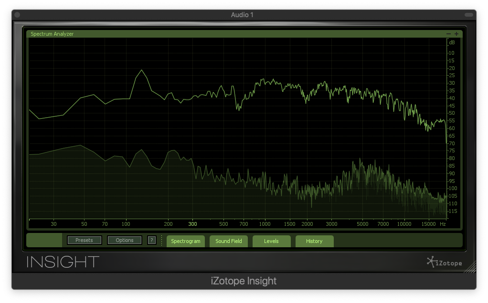Click the 1000 Hz frequency axis label
This screenshot has width=488, height=303.
tap(265, 224)
